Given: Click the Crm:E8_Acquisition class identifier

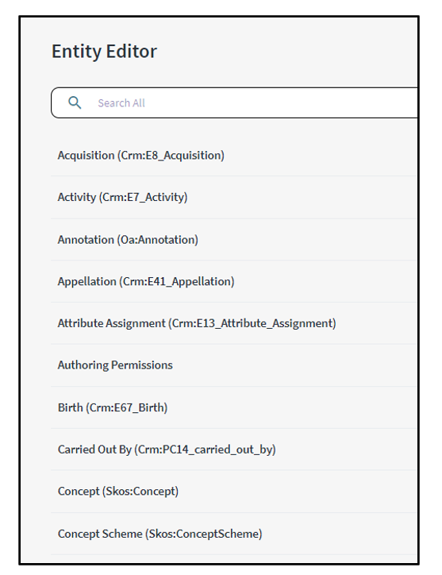Looking at the screenshot, I should [x=171, y=156].
